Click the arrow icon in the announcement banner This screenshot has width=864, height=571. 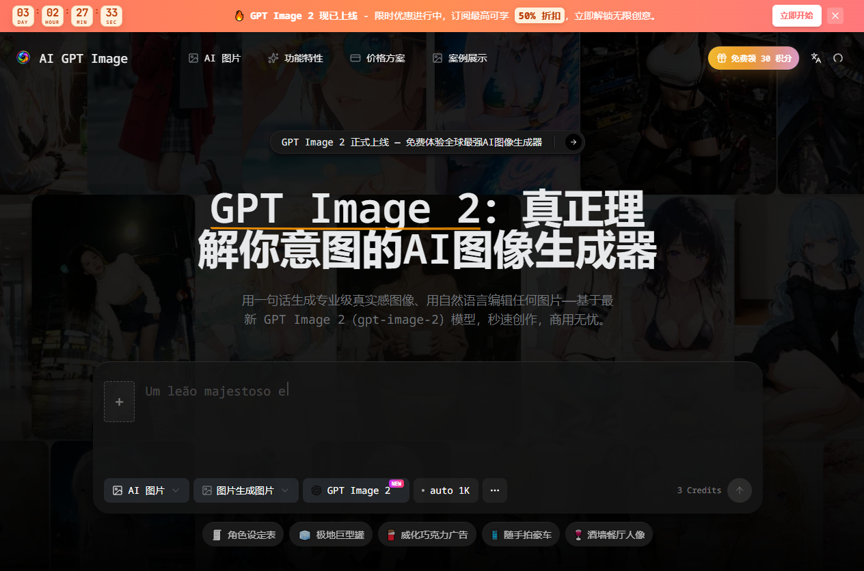coord(573,142)
